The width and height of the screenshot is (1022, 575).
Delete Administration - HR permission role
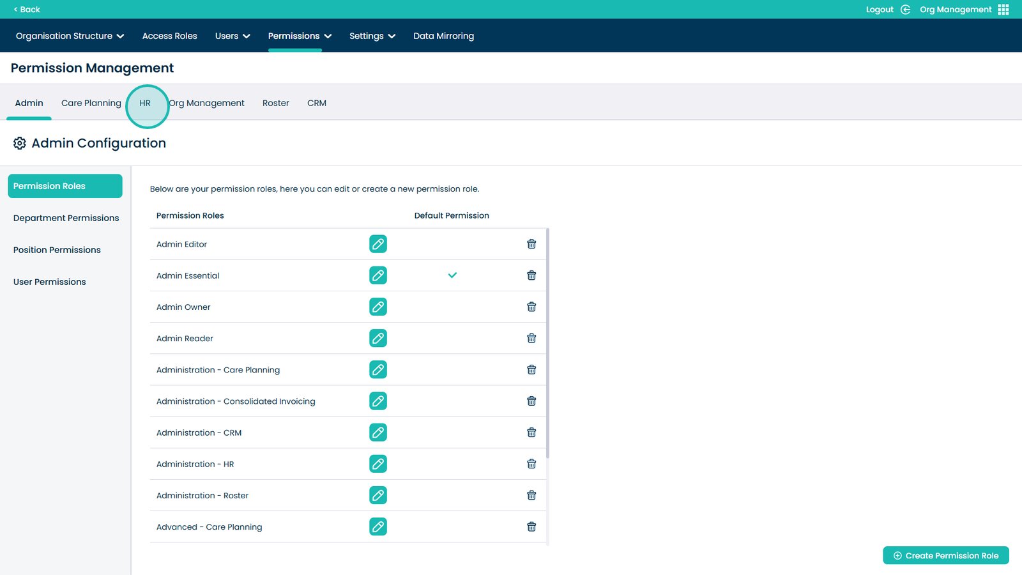tap(531, 464)
